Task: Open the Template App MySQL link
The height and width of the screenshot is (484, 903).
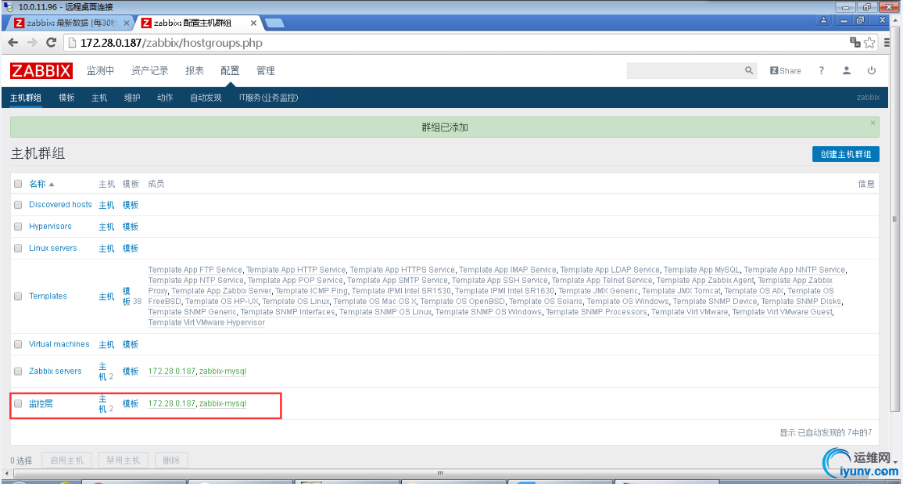Action: click(x=701, y=270)
